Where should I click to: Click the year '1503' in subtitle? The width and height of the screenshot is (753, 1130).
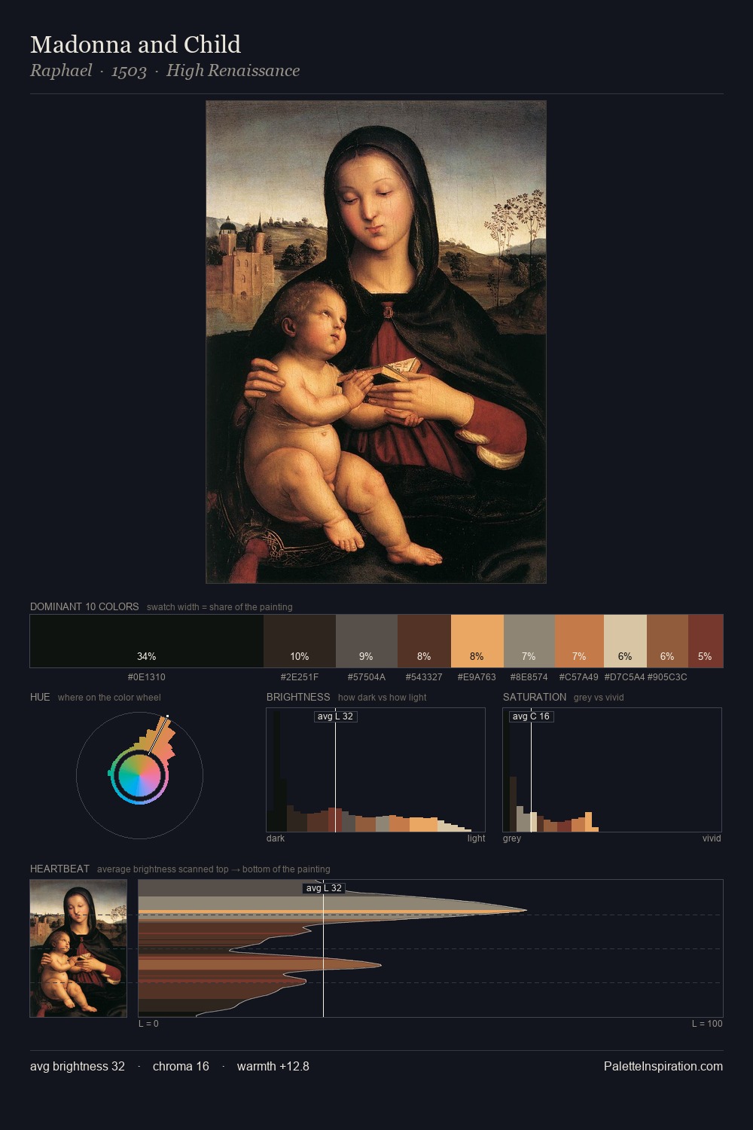point(129,71)
